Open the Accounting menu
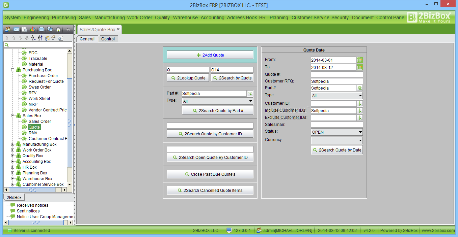The image size is (458, 237). coord(212,18)
